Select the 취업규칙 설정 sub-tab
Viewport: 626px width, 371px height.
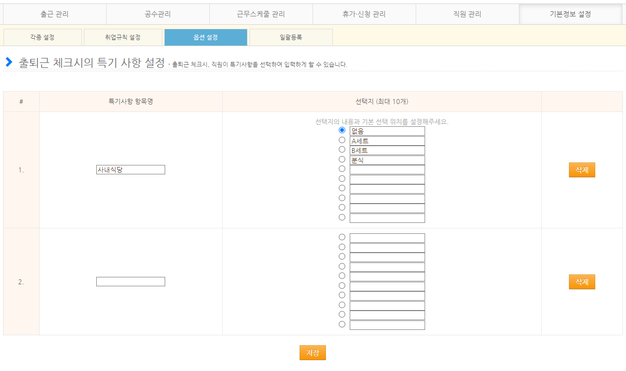(x=123, y=37)
